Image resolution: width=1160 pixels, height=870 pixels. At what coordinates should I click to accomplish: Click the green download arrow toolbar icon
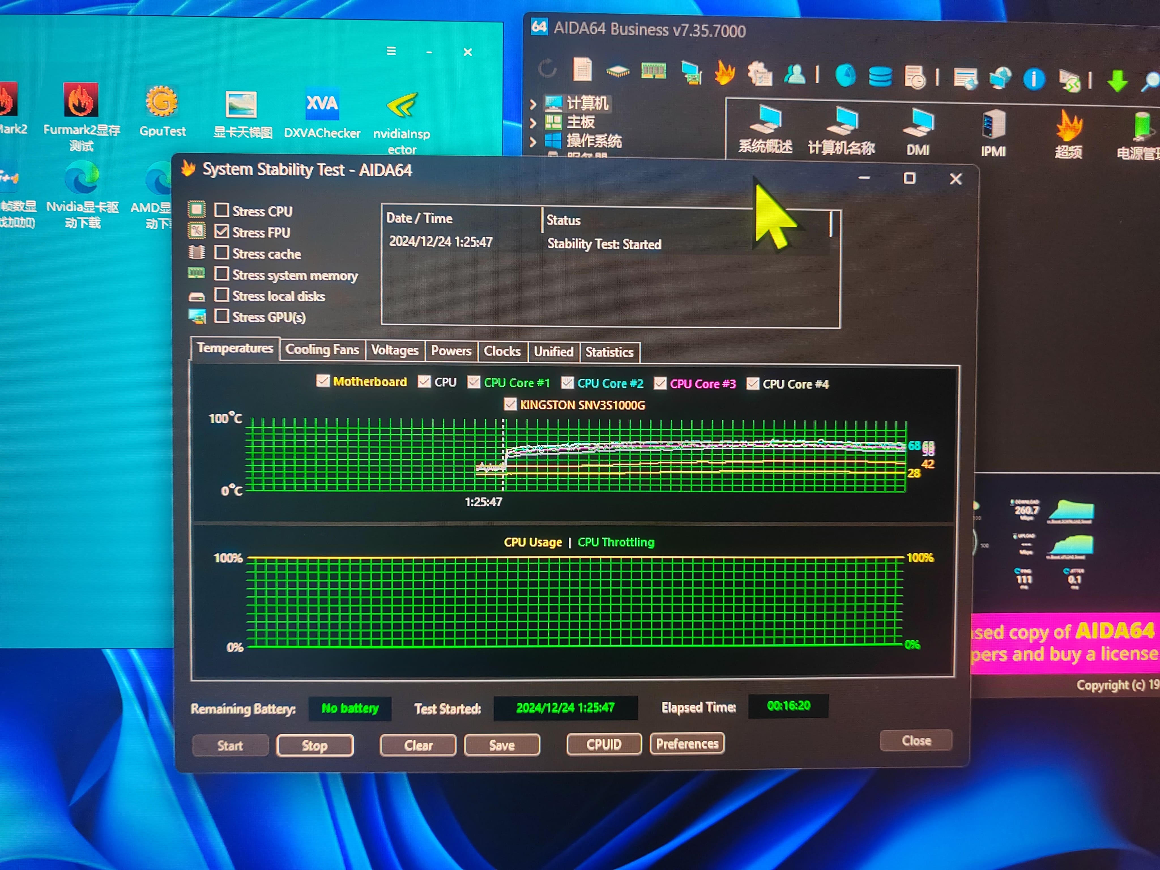tap(1117, 80)
